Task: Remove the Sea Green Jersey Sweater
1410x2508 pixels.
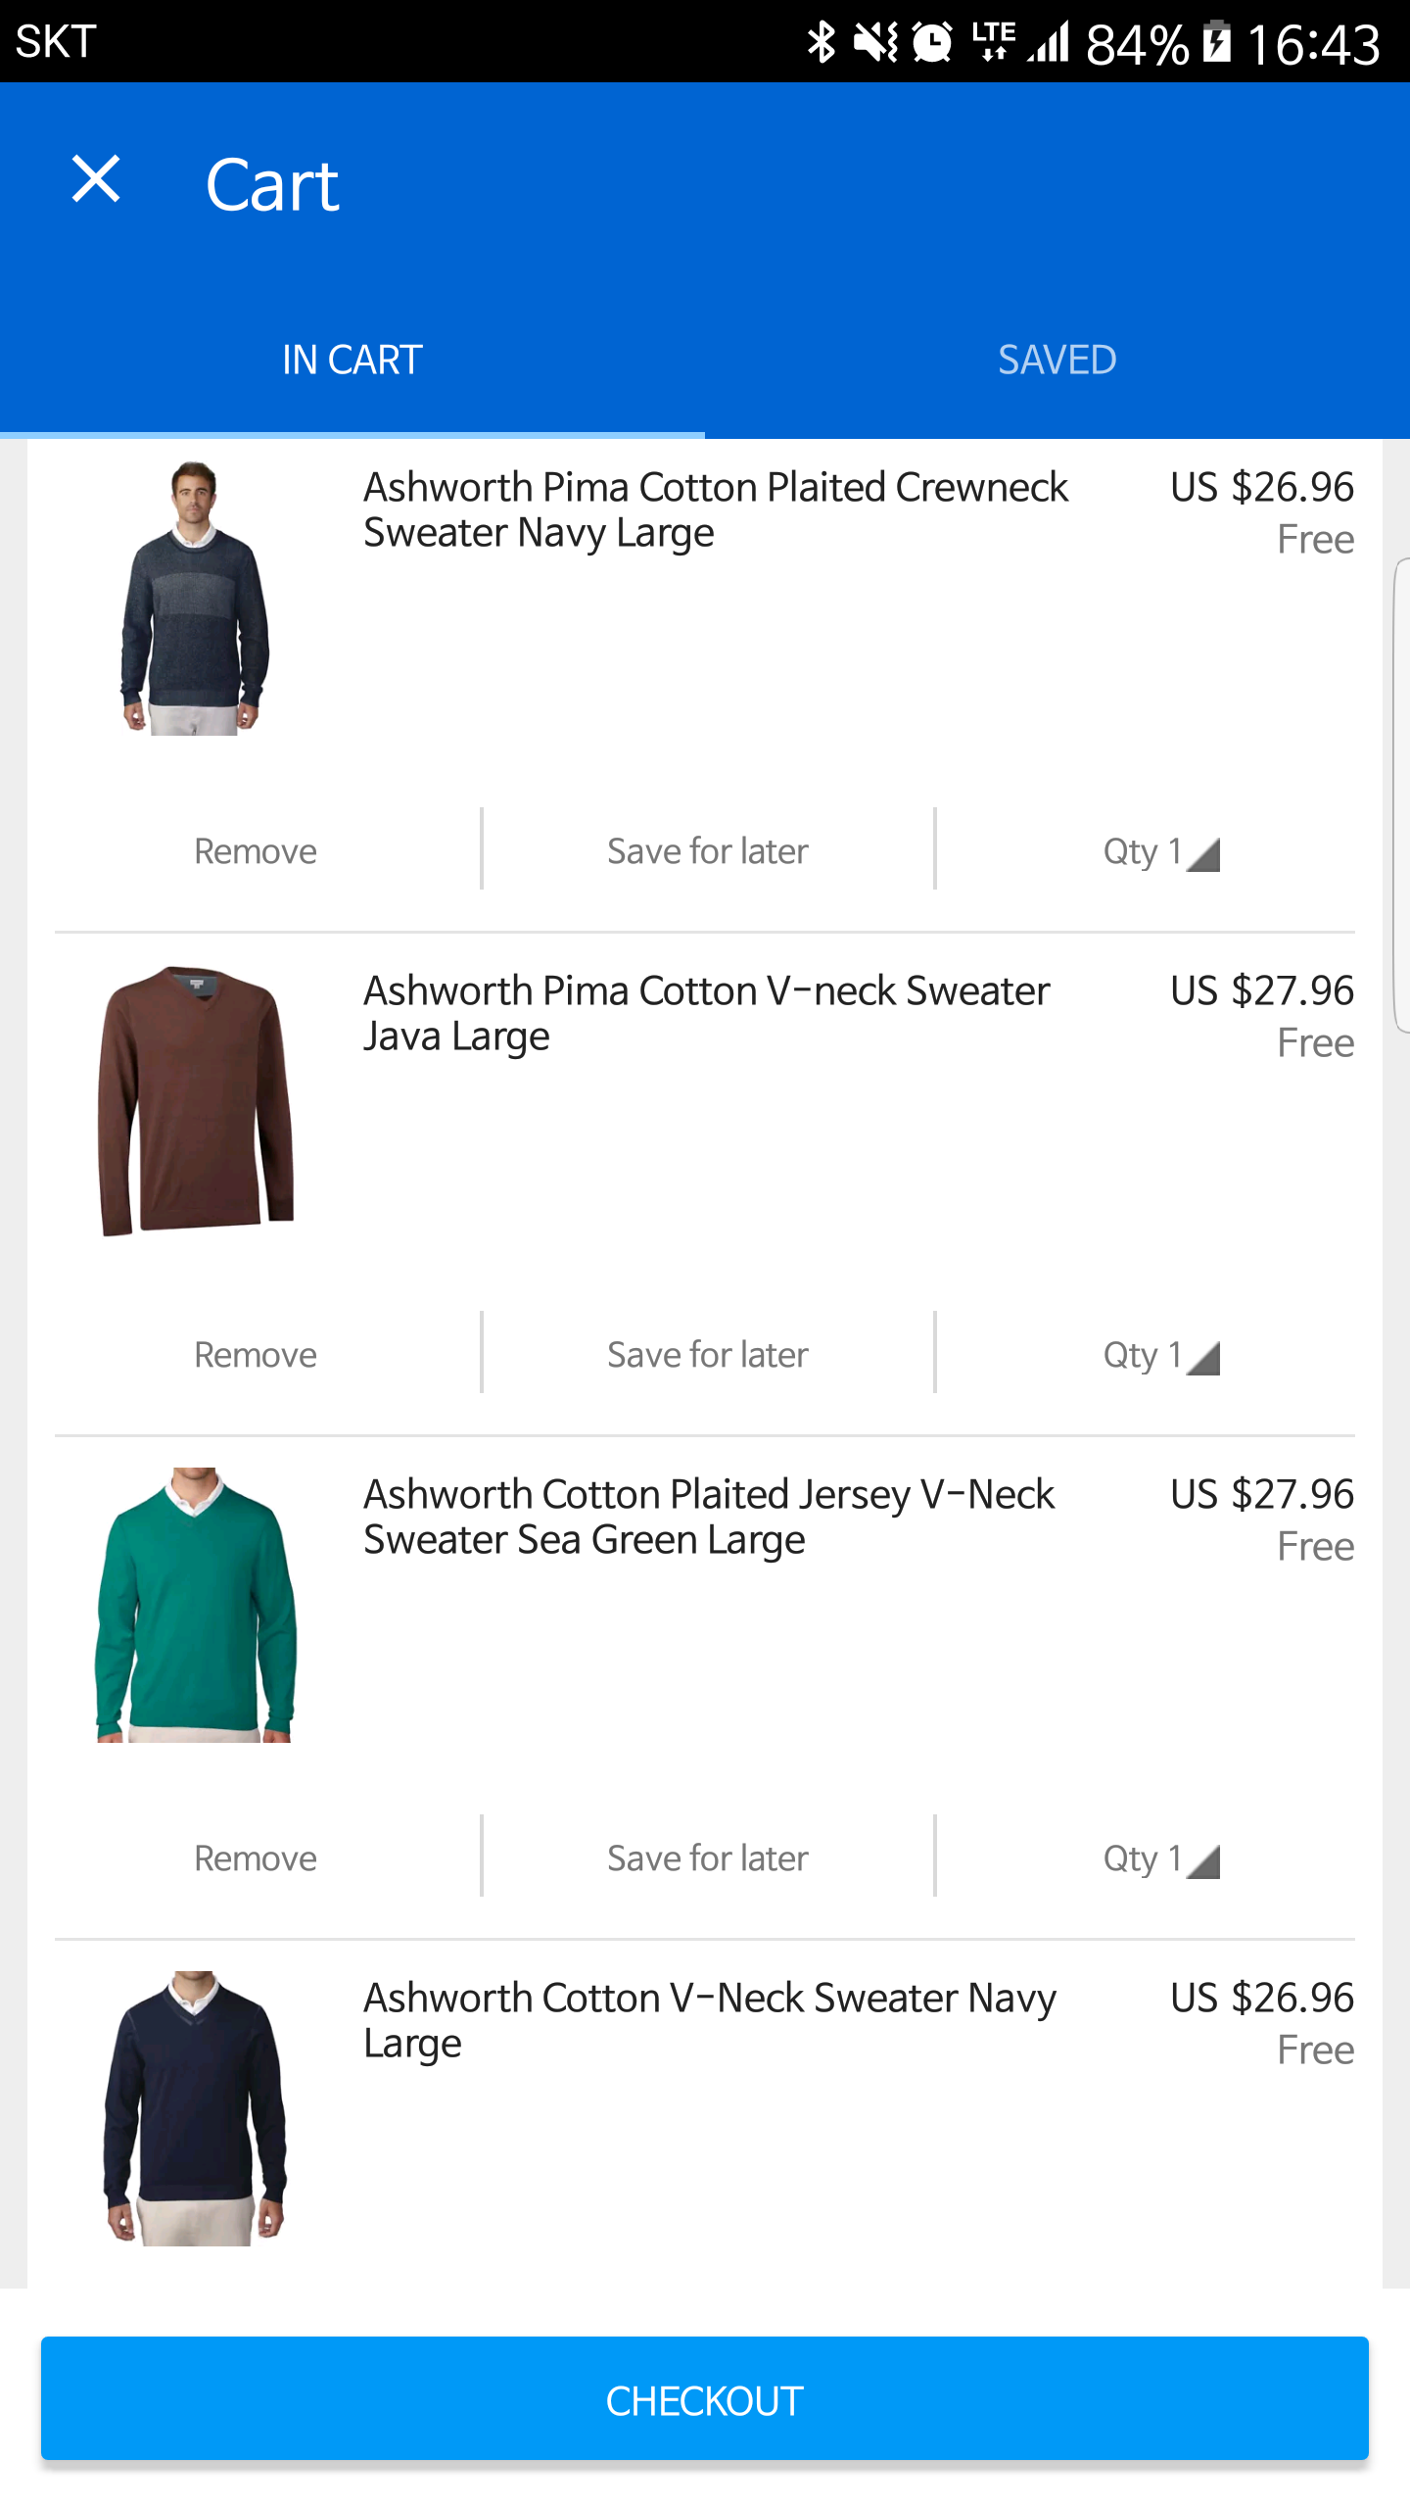Action: pyautogui.click(x=255, y=1858)
